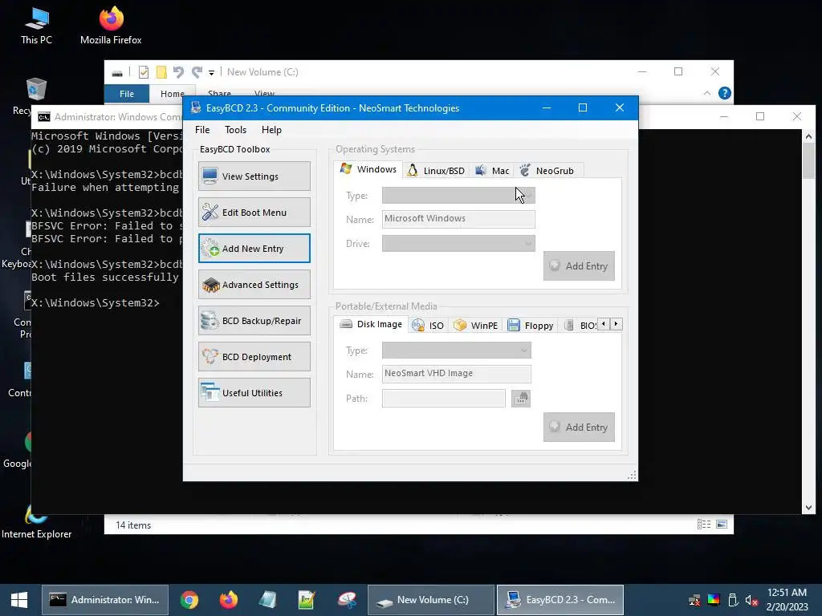Viewport: 822px width, 616px height.
Task: Click the green chart taskbar icon
Action: 307,600
